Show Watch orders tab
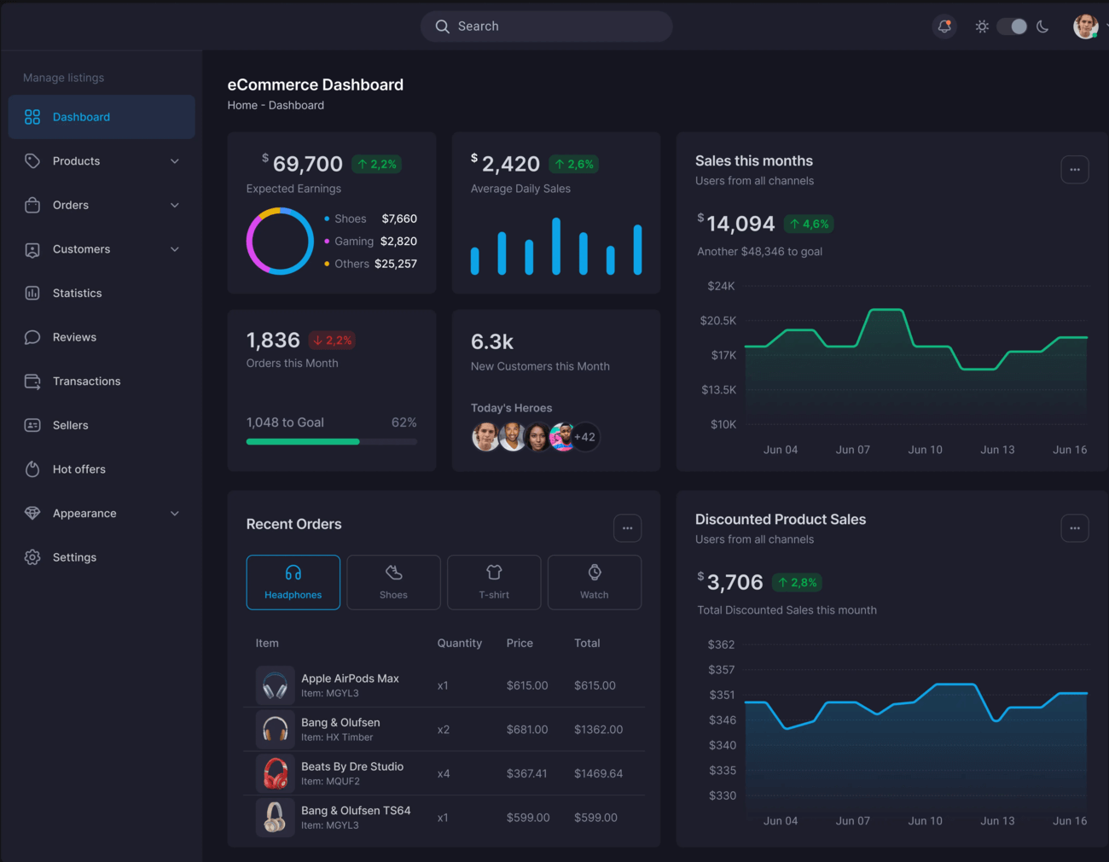Viewport: 1109px width, 862px height. (x=594, y=582)
